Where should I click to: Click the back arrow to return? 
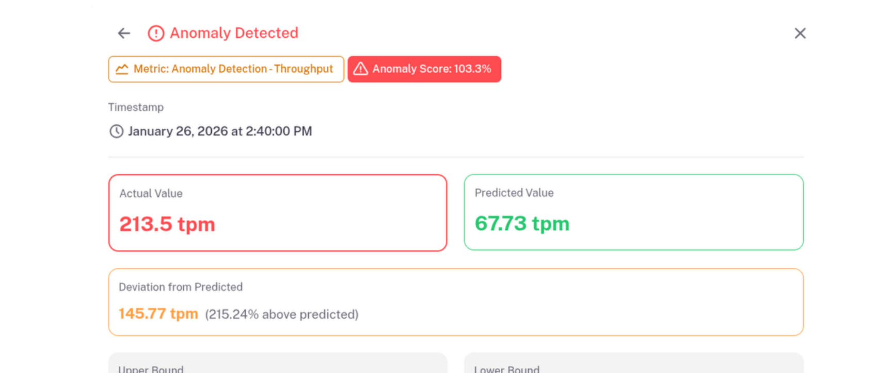(123, 33)
